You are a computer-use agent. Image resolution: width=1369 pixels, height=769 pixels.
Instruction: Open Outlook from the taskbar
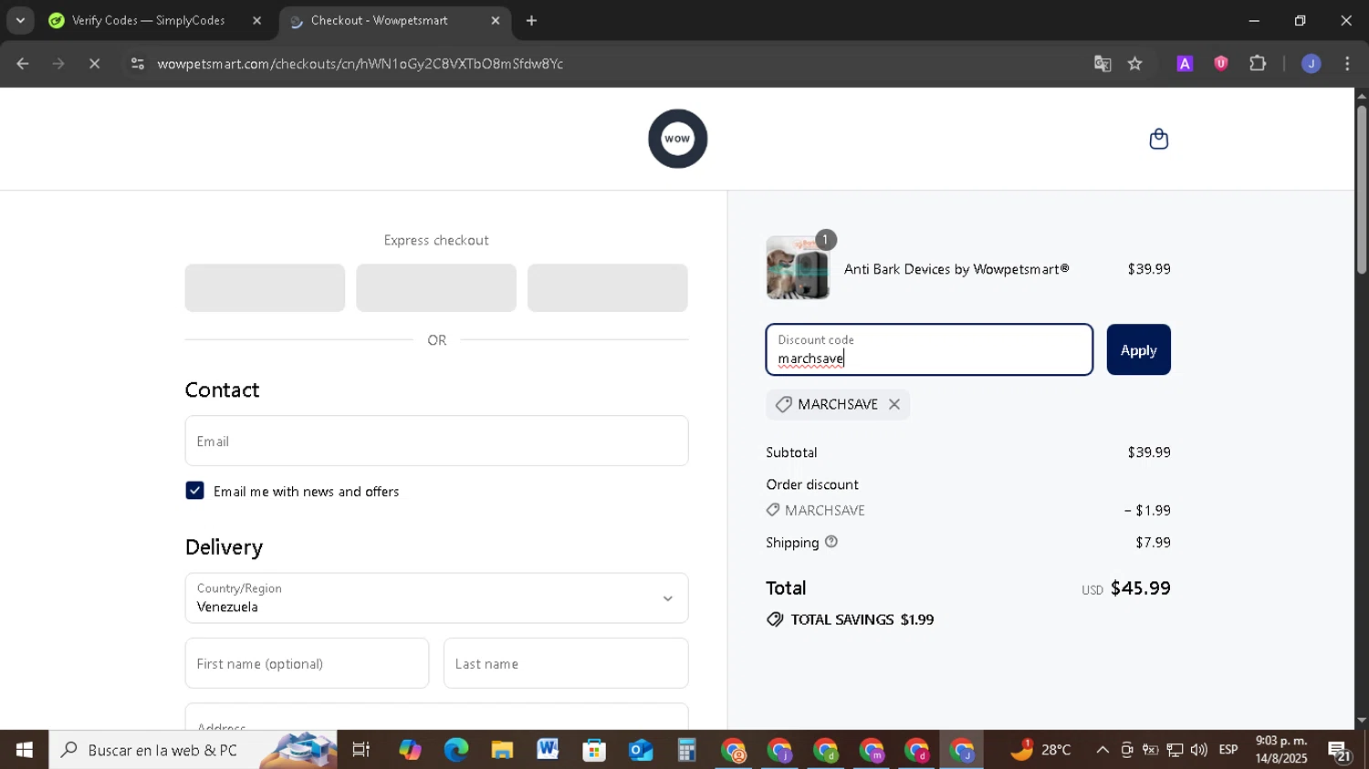(641, 750)
